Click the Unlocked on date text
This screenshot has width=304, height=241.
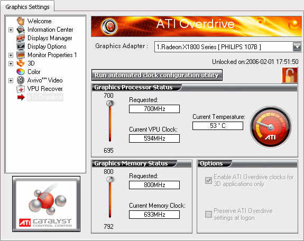(255, 62)
